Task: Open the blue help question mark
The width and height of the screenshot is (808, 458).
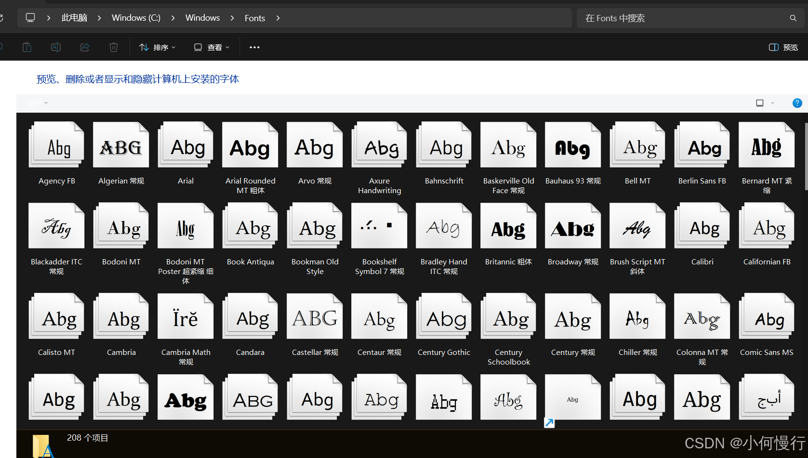Action: click(x=797, y=103)
